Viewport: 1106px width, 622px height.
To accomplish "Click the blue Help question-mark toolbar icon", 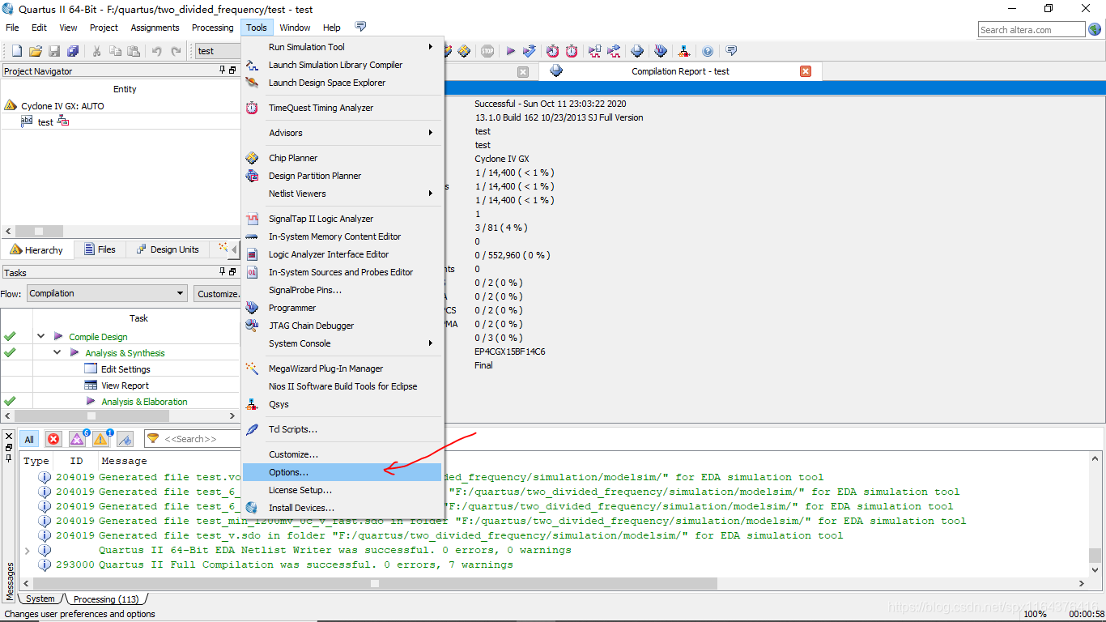I will tap(708, 51).
